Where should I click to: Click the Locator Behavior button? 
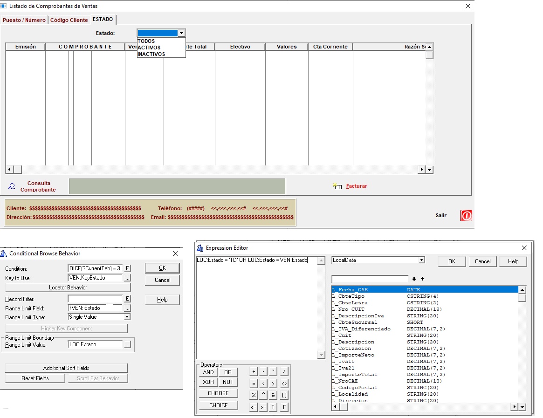(x=68, y=288)
